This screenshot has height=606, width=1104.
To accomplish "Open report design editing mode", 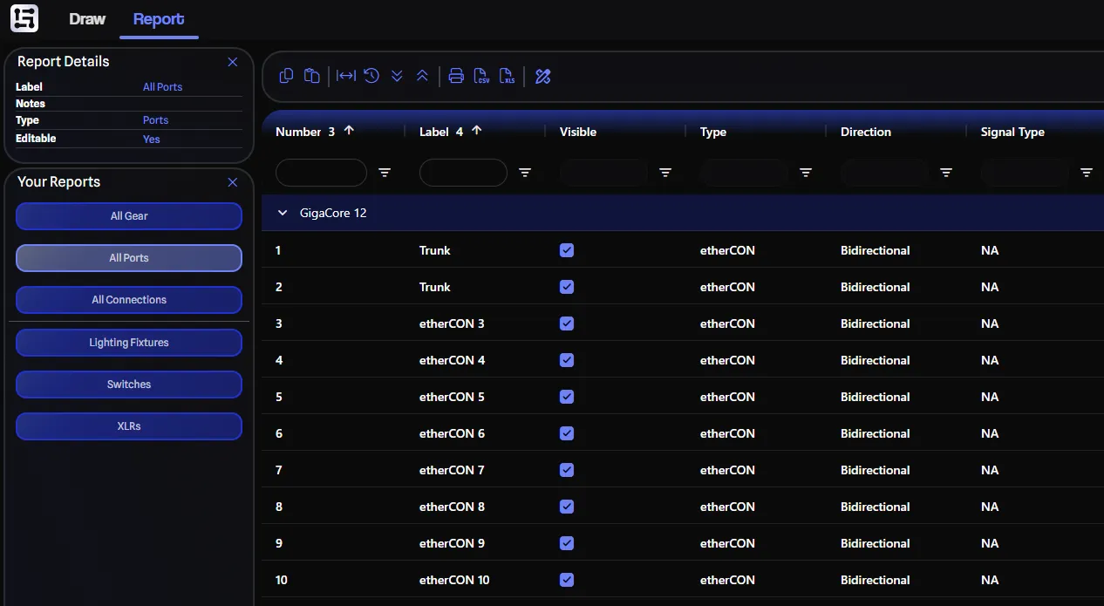I will pyautogui.click(x=542, y=76).
